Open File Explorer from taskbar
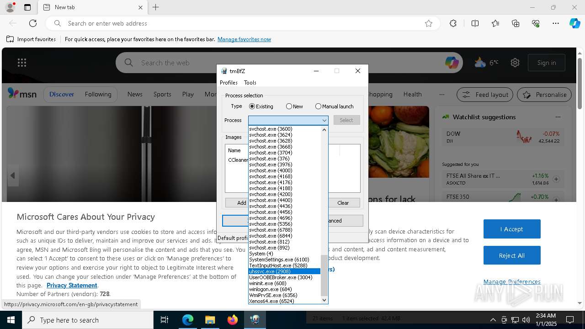Viewport: 585px width, 329px height. coord(210,320)
